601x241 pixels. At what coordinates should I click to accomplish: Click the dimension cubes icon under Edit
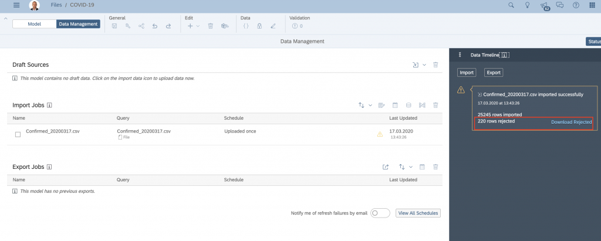click(x=225, y=26)
